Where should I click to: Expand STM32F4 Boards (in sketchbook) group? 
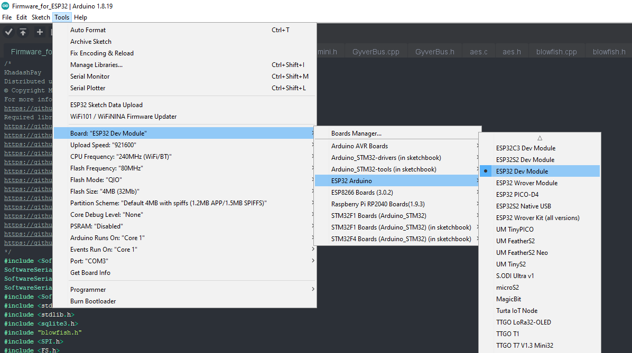coord(397,239)
